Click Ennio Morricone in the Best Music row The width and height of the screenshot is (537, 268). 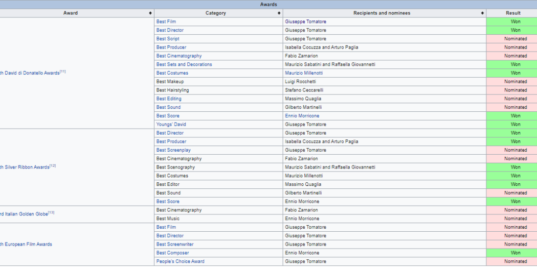pos(302,219)
